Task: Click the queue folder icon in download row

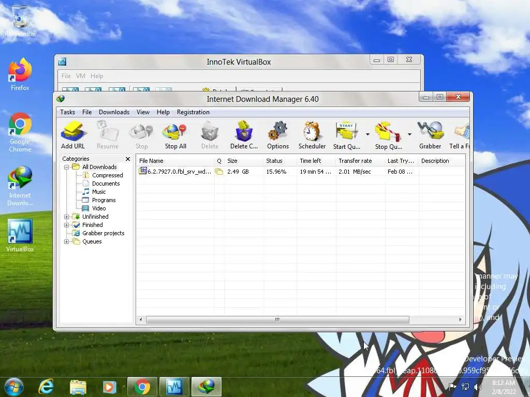Action: (x=219, y=172)
